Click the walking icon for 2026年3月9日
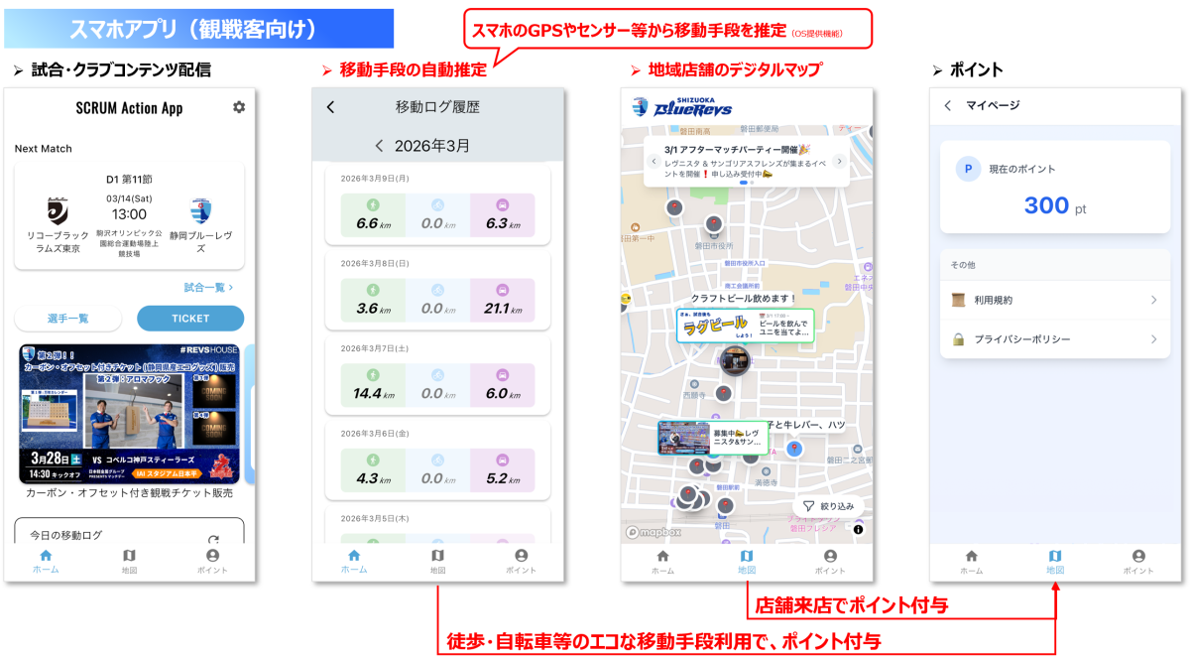This screenshot has width=1190, height=659. coord(373,204)
